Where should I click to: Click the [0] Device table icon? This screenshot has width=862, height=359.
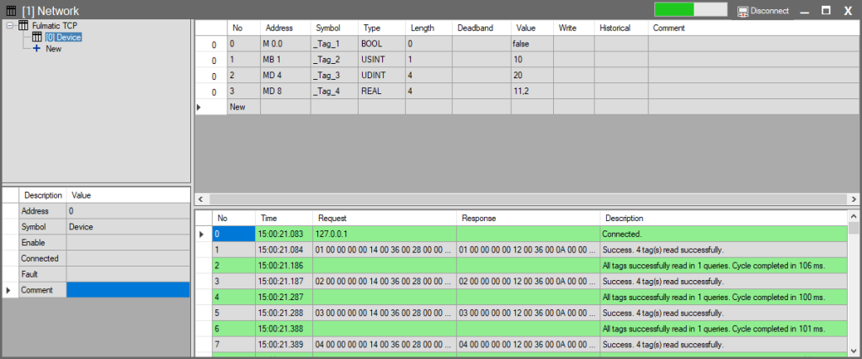coord(36,37)
